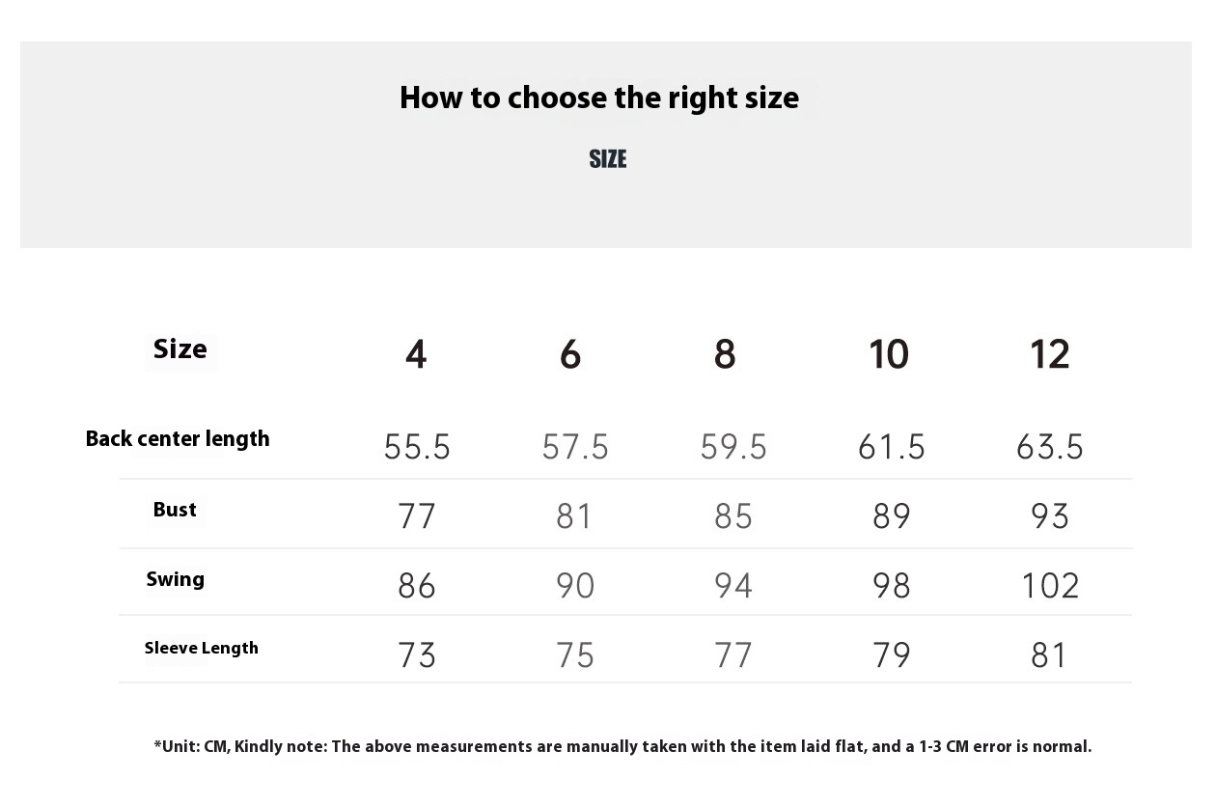The image size is (1216, 807).
Task: Click the 55.5 back length value
Action: click(417, 447)
